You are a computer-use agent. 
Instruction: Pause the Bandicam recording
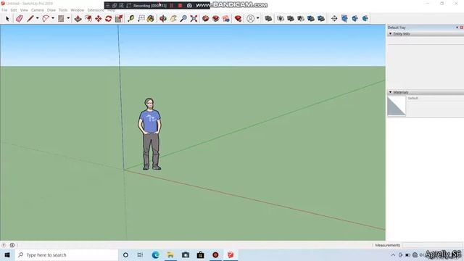172,6
